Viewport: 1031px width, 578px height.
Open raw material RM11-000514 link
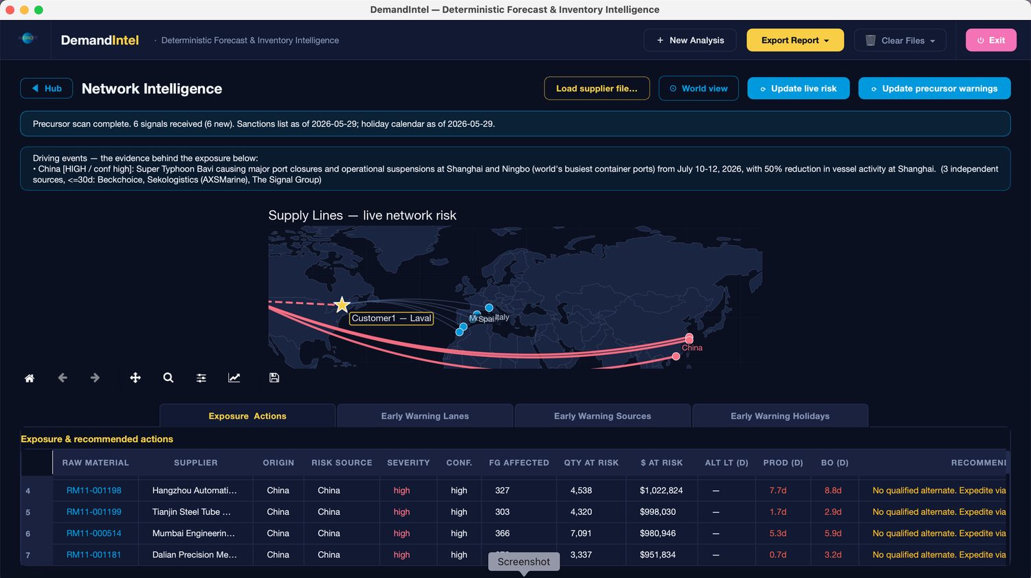coord(93,533)
